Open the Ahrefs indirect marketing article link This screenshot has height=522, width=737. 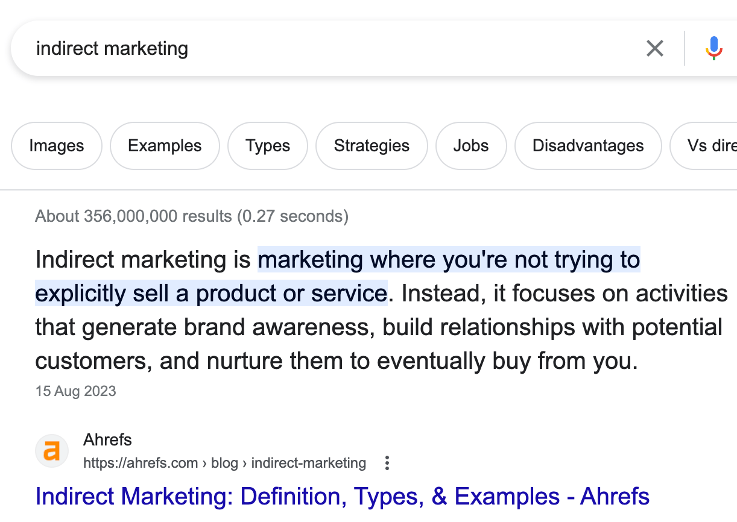point(343,496)
